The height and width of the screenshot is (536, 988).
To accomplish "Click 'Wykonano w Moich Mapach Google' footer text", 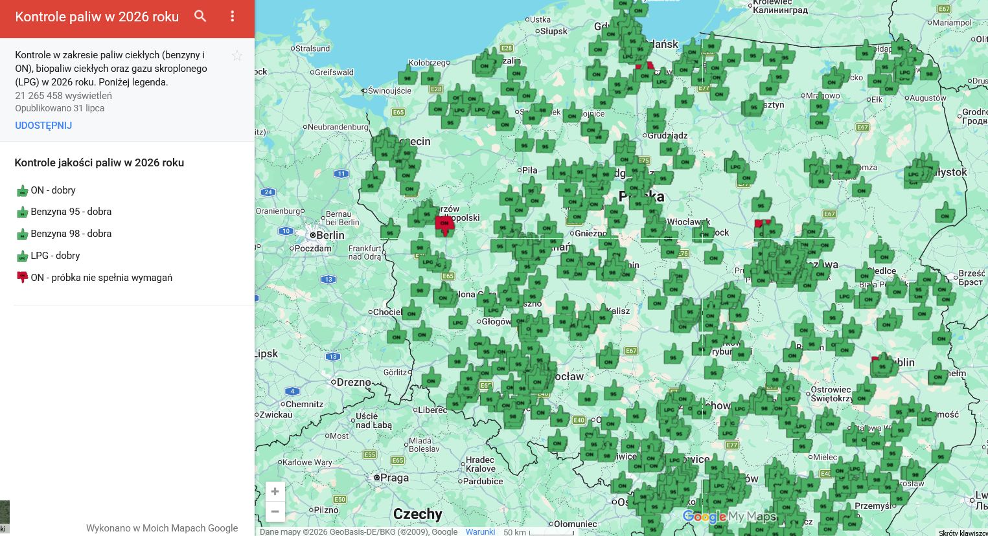I will tap(162, 528).
